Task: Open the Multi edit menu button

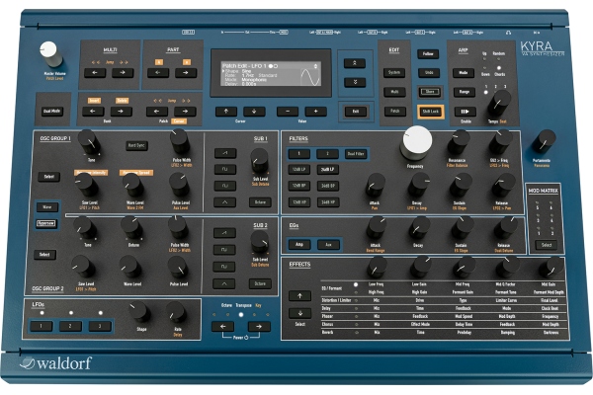Action: pos(394,92)
